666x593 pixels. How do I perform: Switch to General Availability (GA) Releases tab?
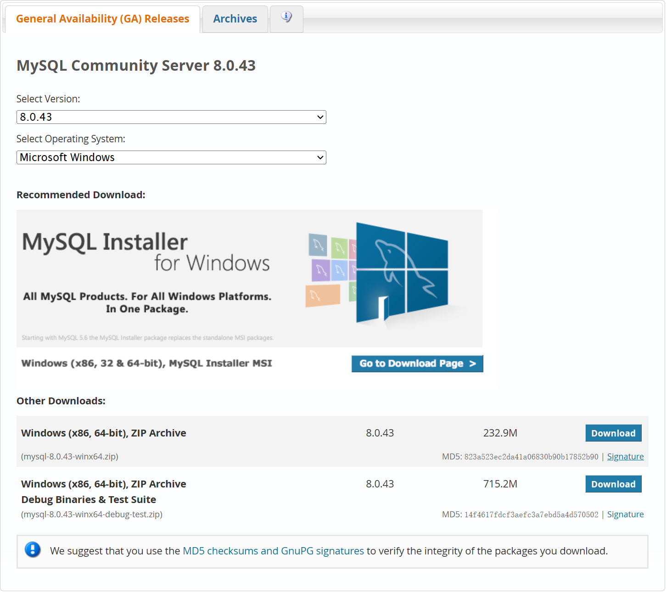[x=102, y=19]
